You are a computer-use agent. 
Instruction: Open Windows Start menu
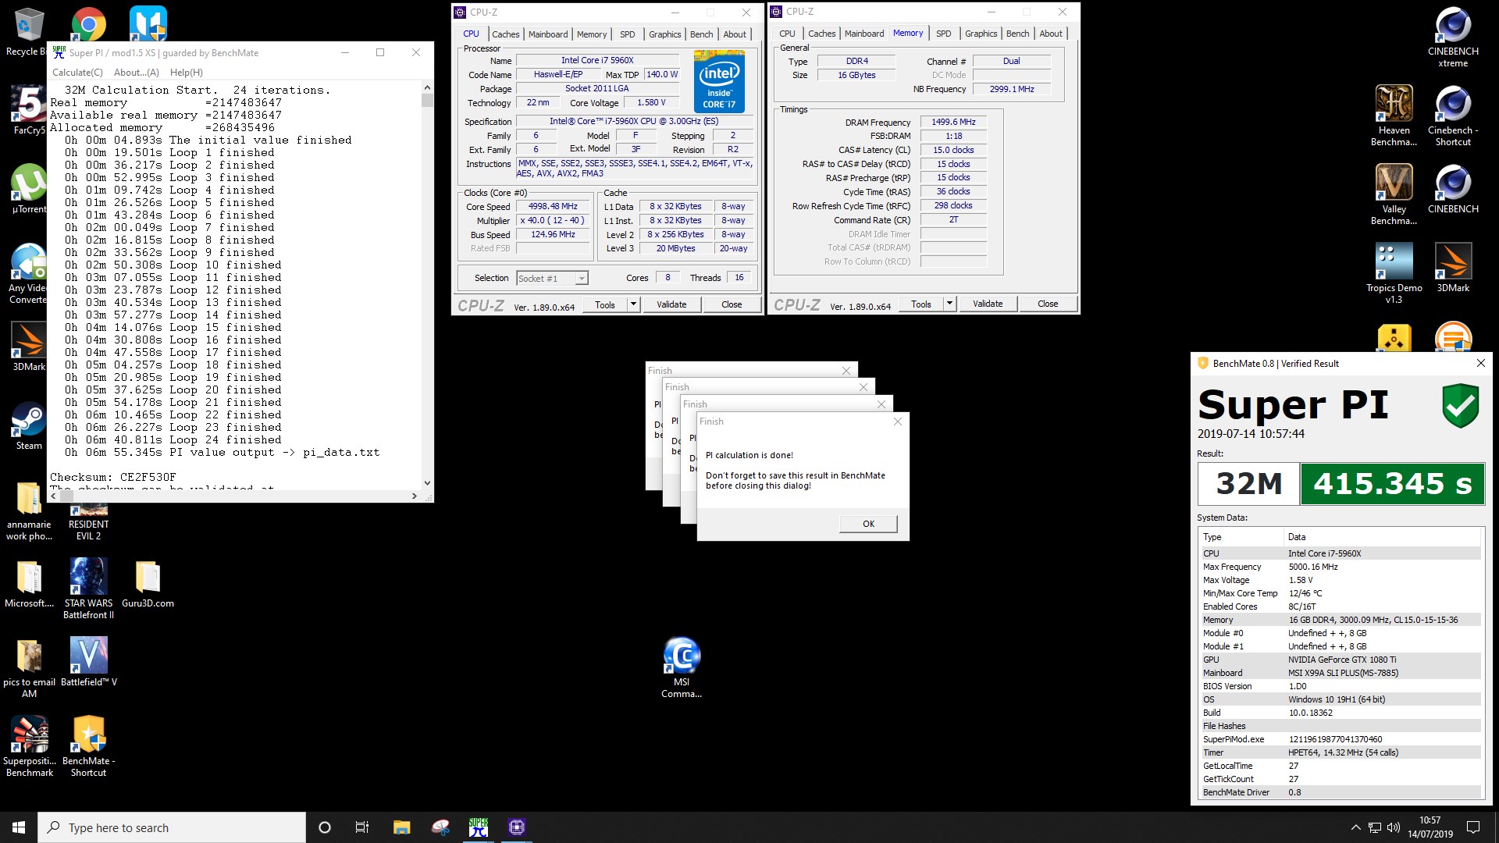19,827
